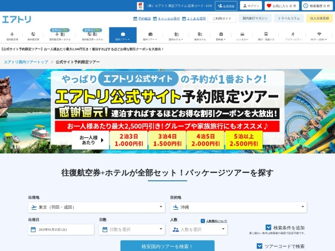Click the calendar icon beside 予約確認
This screenshot has height=251, width=335.
[135, 19]
